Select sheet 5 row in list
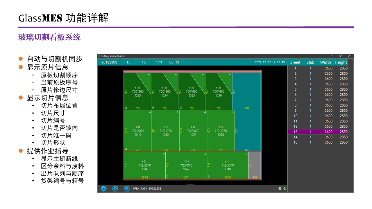Screen dimensions: 372x209 [x=318, y=89]
